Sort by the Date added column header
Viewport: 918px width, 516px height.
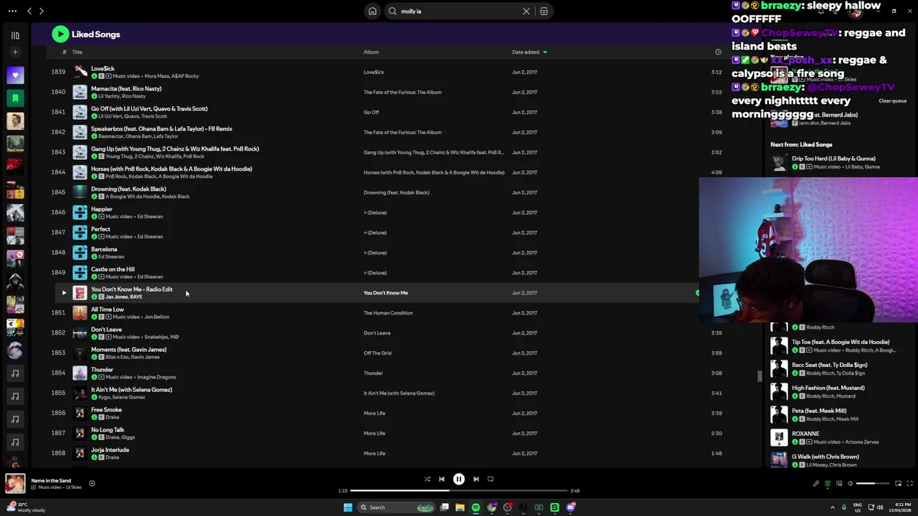tap(529, 52)
